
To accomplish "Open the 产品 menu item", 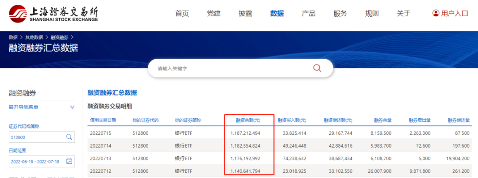I will point(308,13).
